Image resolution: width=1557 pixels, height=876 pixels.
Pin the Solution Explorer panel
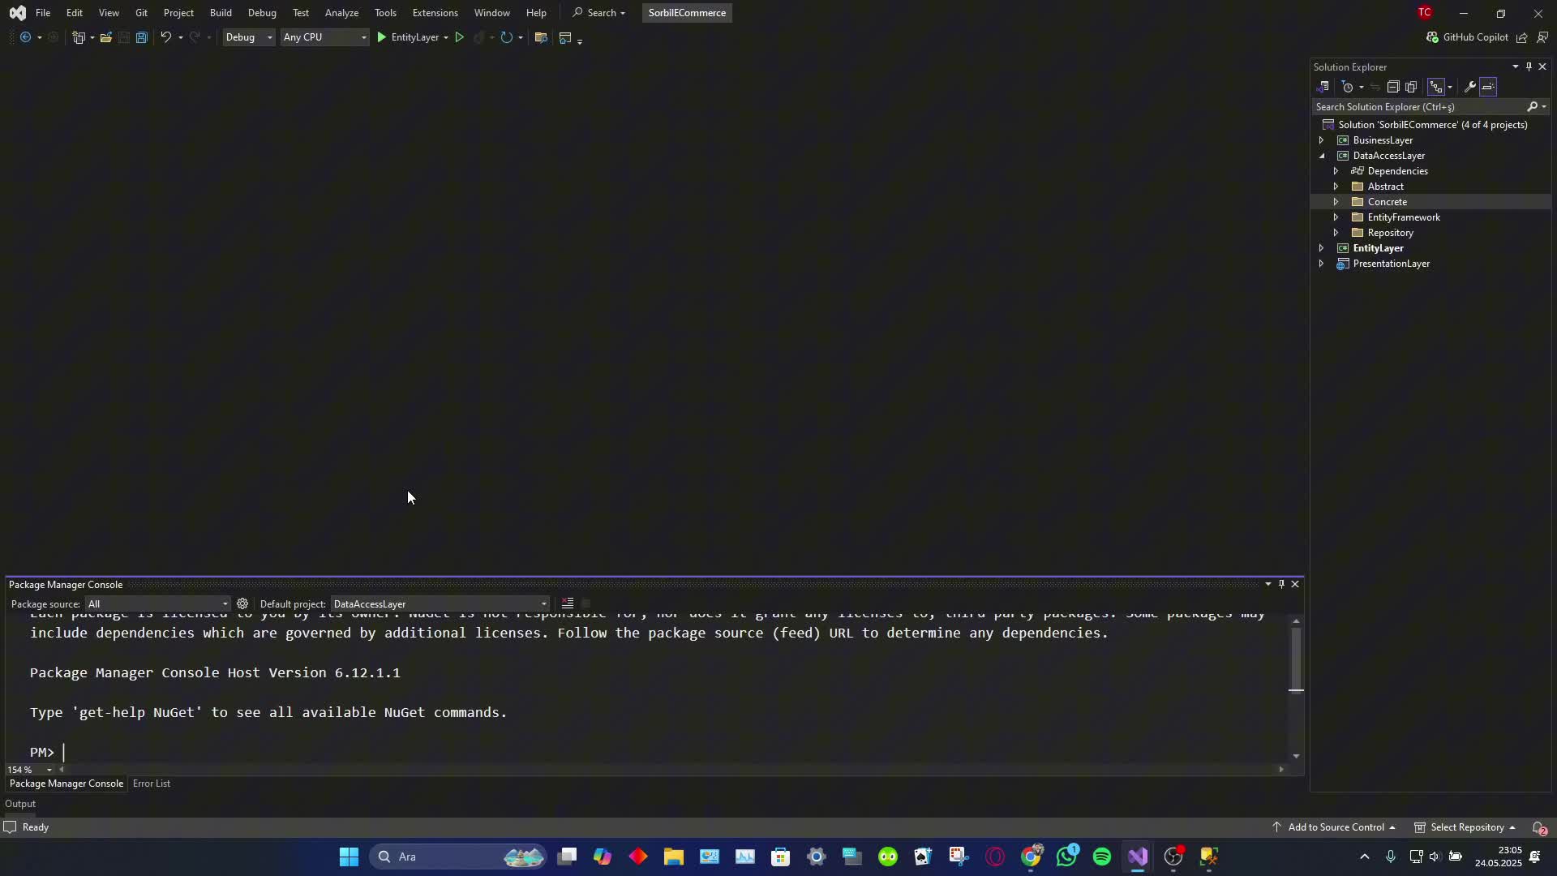tap(1529, 67)
